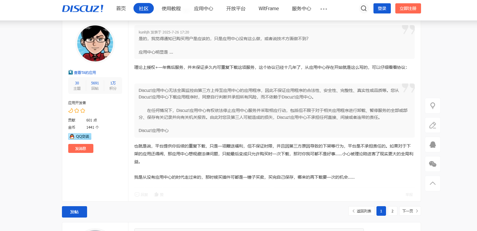The height and width of the screenshot is (231, 477).
Task: Click the paragraph starting 我是从没有应用中心的时代
Action: [x=244, y=177]
